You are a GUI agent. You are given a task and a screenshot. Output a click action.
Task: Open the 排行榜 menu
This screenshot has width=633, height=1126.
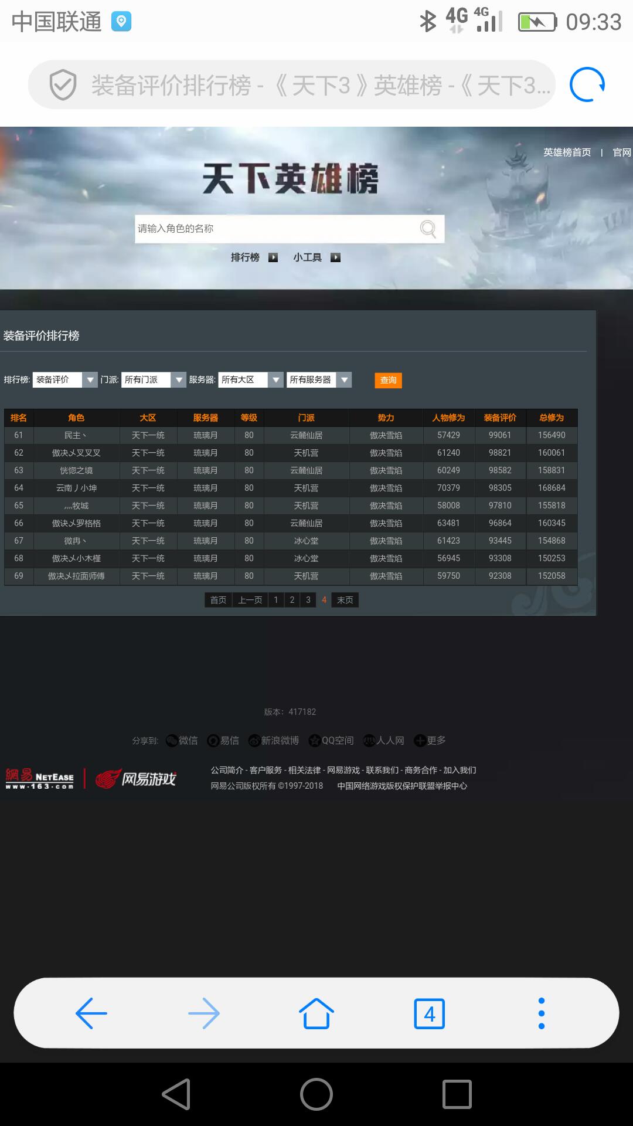[245, 257]
